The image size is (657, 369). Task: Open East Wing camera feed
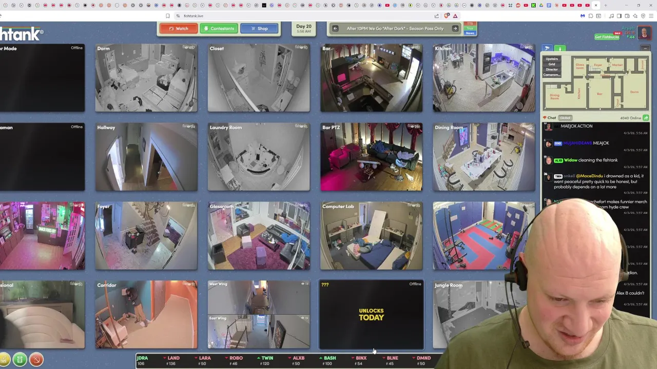pyautogui.click(x=259, y=332)
